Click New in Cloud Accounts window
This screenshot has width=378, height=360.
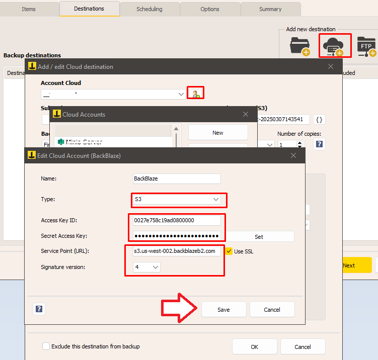pyautogui.click(x=218, y=132)
